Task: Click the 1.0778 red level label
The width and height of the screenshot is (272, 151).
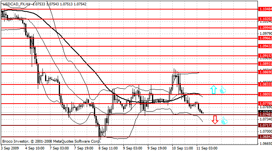Action: 265,104
